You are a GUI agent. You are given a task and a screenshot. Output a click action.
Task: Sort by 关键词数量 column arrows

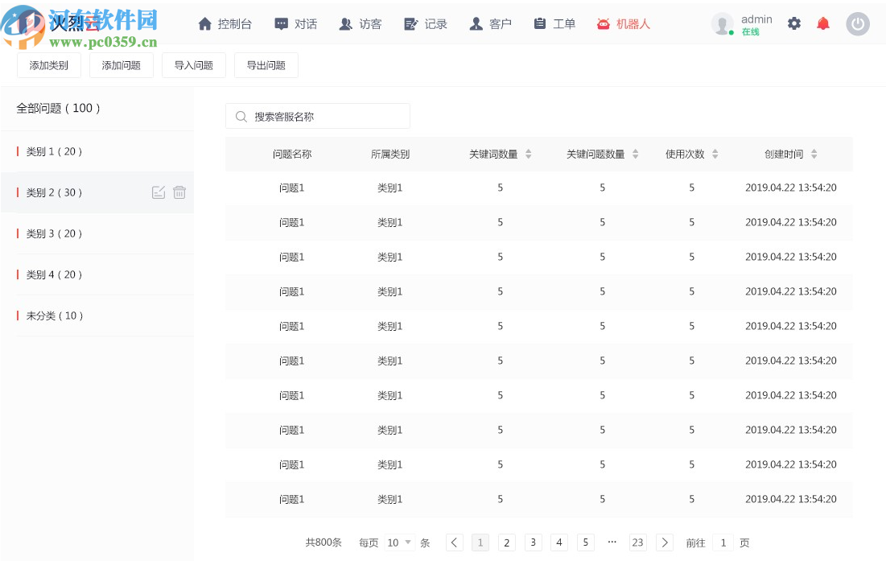(529, 154)
